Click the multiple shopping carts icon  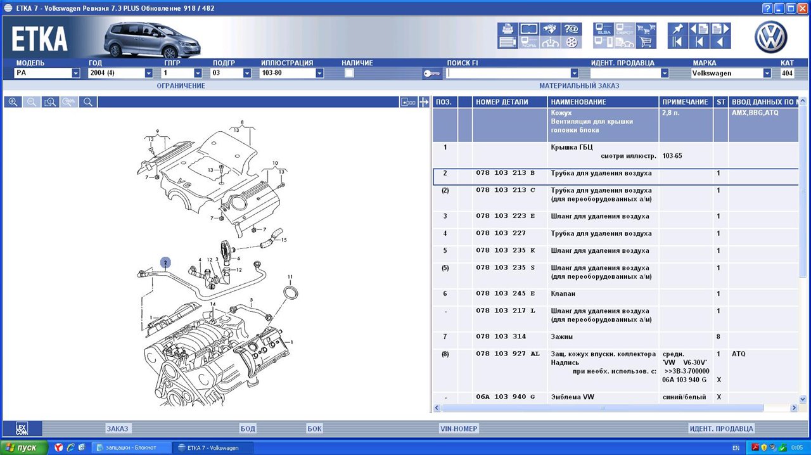pyautogui.click(x=645, y=29)
